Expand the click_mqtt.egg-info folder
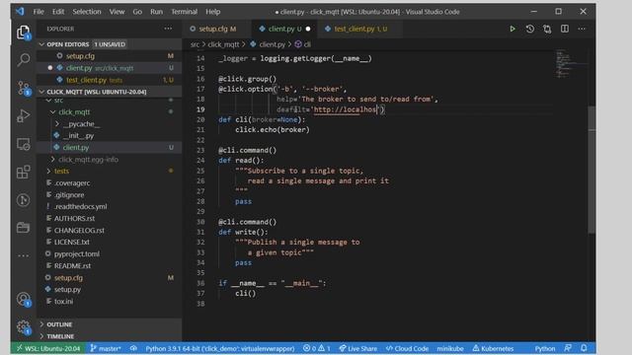The image size is (632, 355). [52, 160]
